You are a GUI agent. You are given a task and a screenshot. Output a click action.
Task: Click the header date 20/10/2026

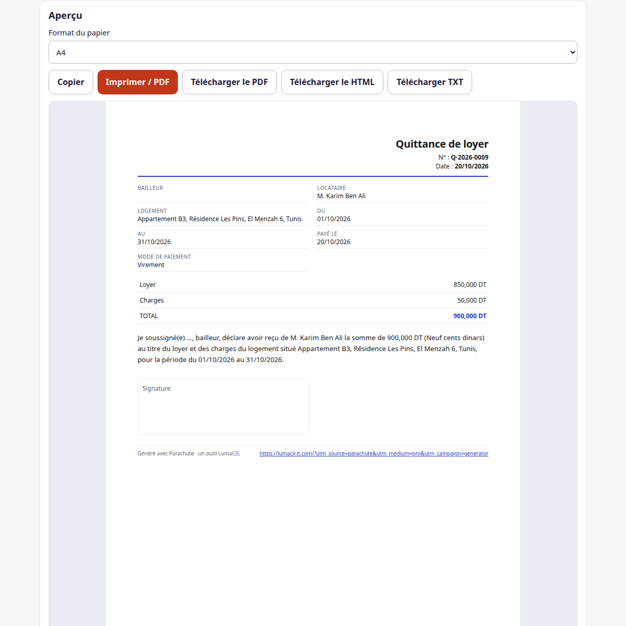[472, 166]
